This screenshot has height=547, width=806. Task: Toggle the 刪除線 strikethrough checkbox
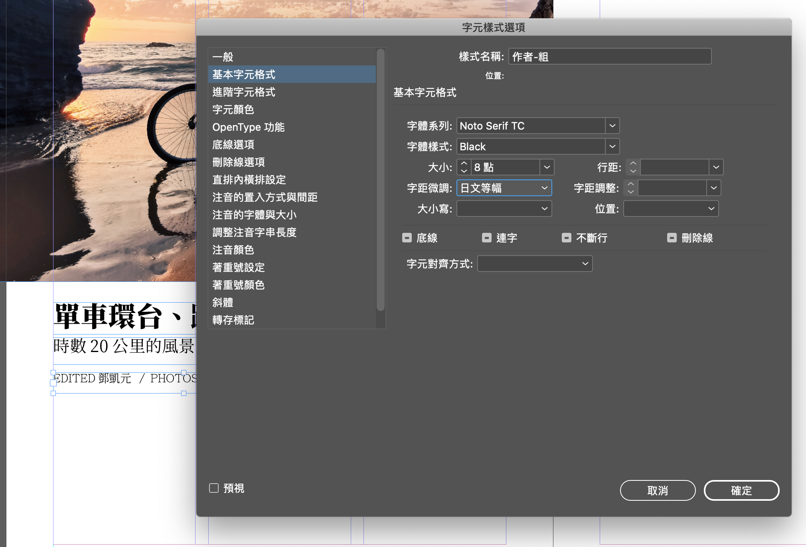[672, 238]
